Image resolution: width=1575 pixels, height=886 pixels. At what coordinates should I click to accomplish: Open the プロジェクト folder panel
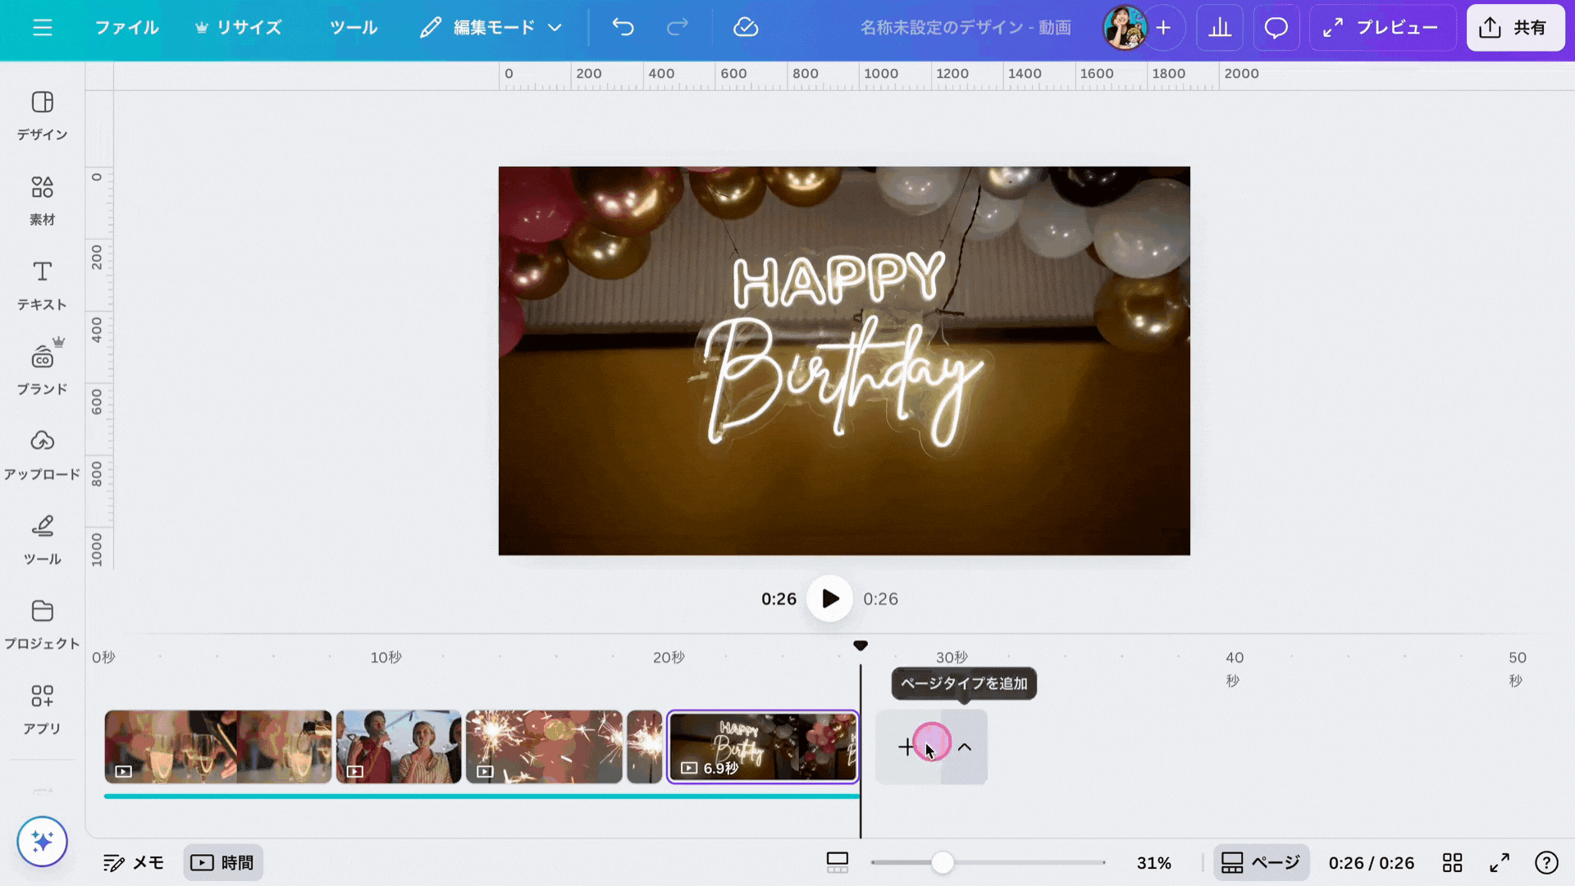(42, 623)
